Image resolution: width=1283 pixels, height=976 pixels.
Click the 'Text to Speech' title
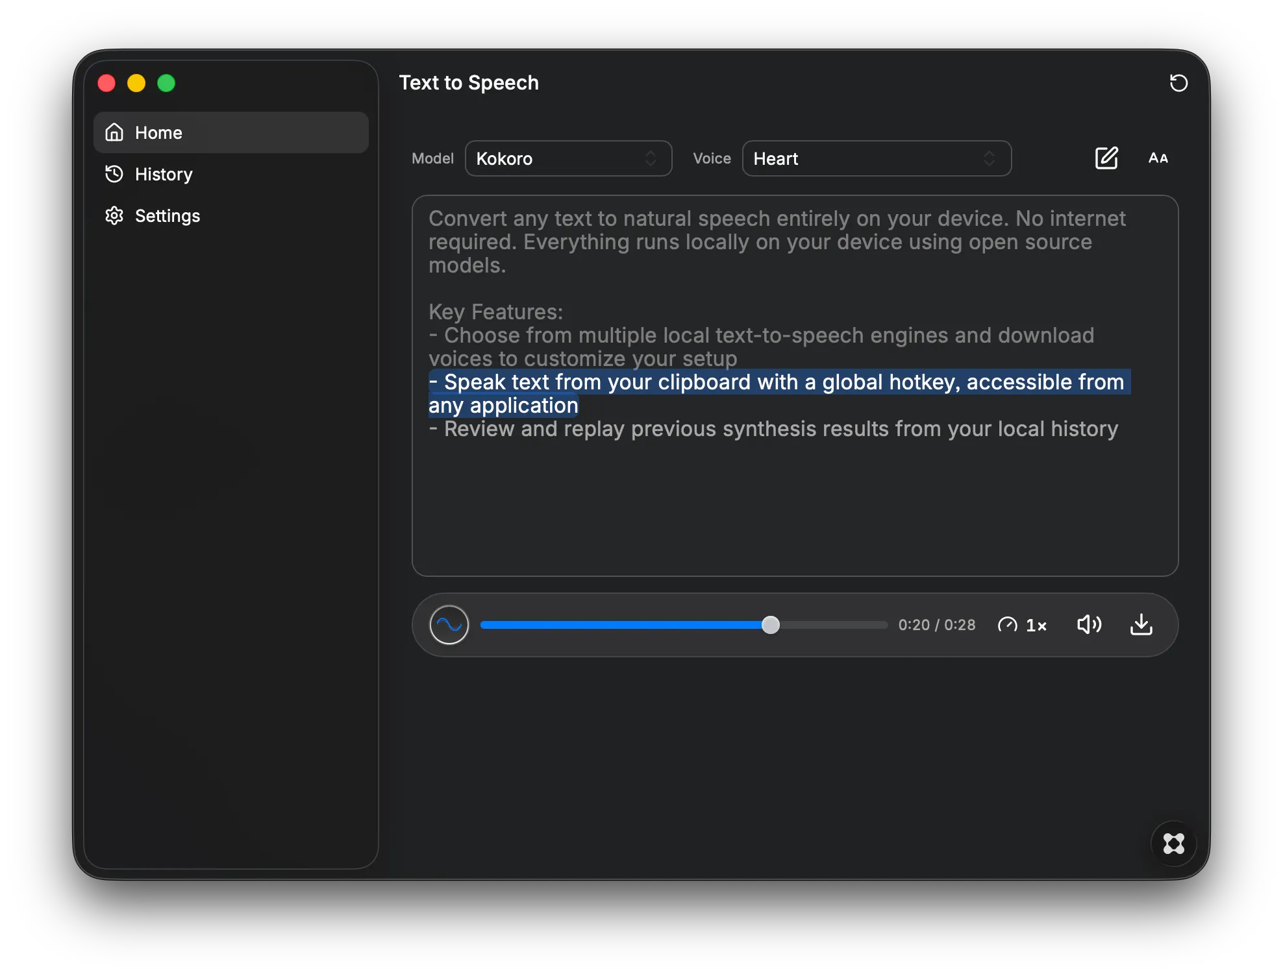pyautogui.click(x=469, y=83)
